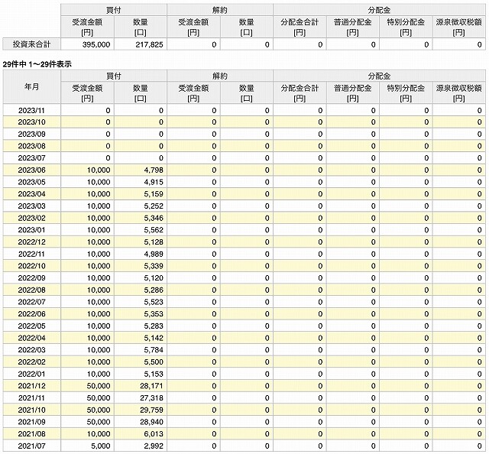
Task: Click quantity 5,353 for 2022/06
Action: 154,314
